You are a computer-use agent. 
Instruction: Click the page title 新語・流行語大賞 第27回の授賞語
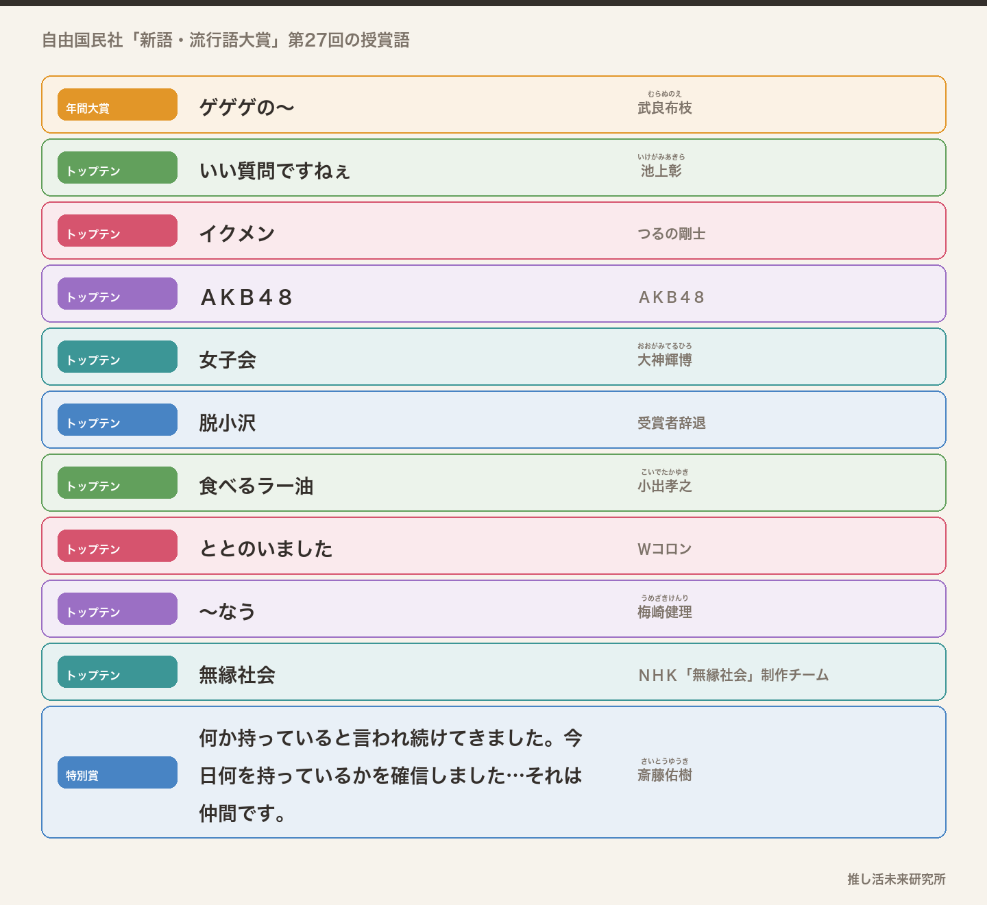(226, 40)
